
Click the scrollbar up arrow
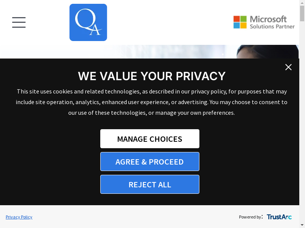click(x=302, y=3)
